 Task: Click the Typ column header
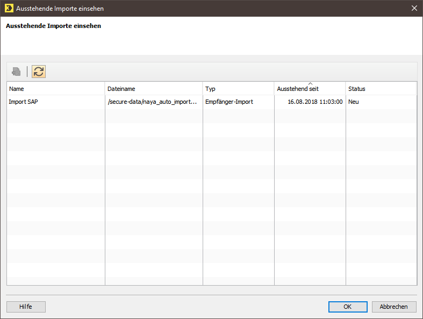coord(239,89)
